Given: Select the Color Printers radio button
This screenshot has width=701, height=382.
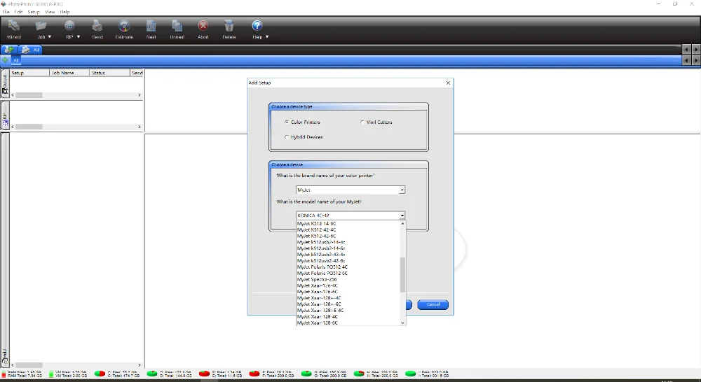Looking at the screenshot, I should coord(287,122).
